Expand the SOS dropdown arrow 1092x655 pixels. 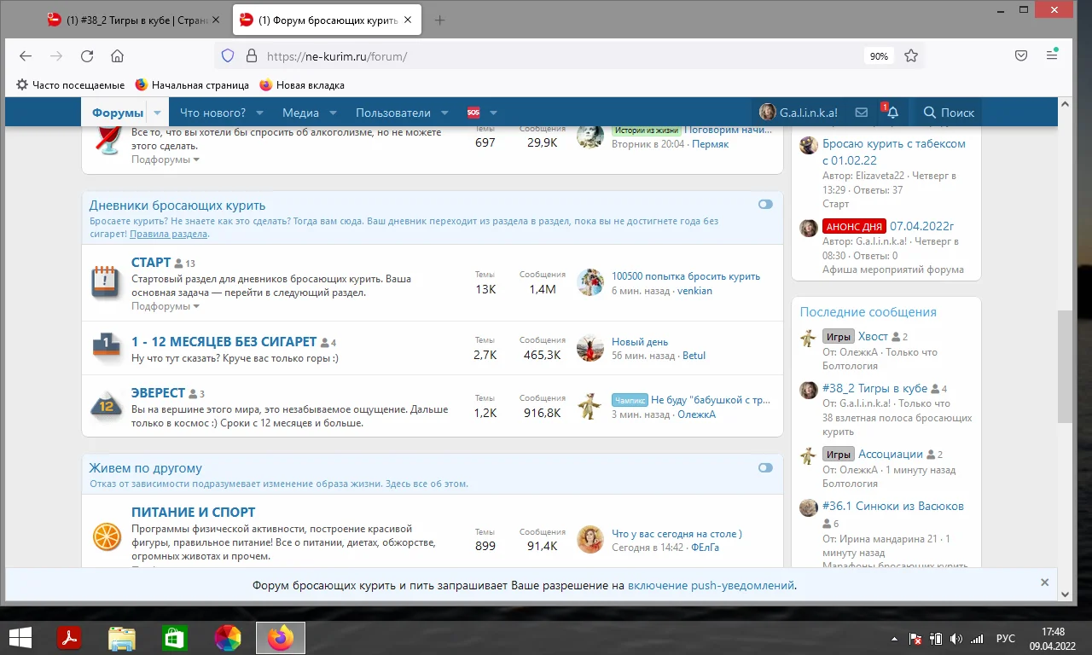[x=493, y=113]
